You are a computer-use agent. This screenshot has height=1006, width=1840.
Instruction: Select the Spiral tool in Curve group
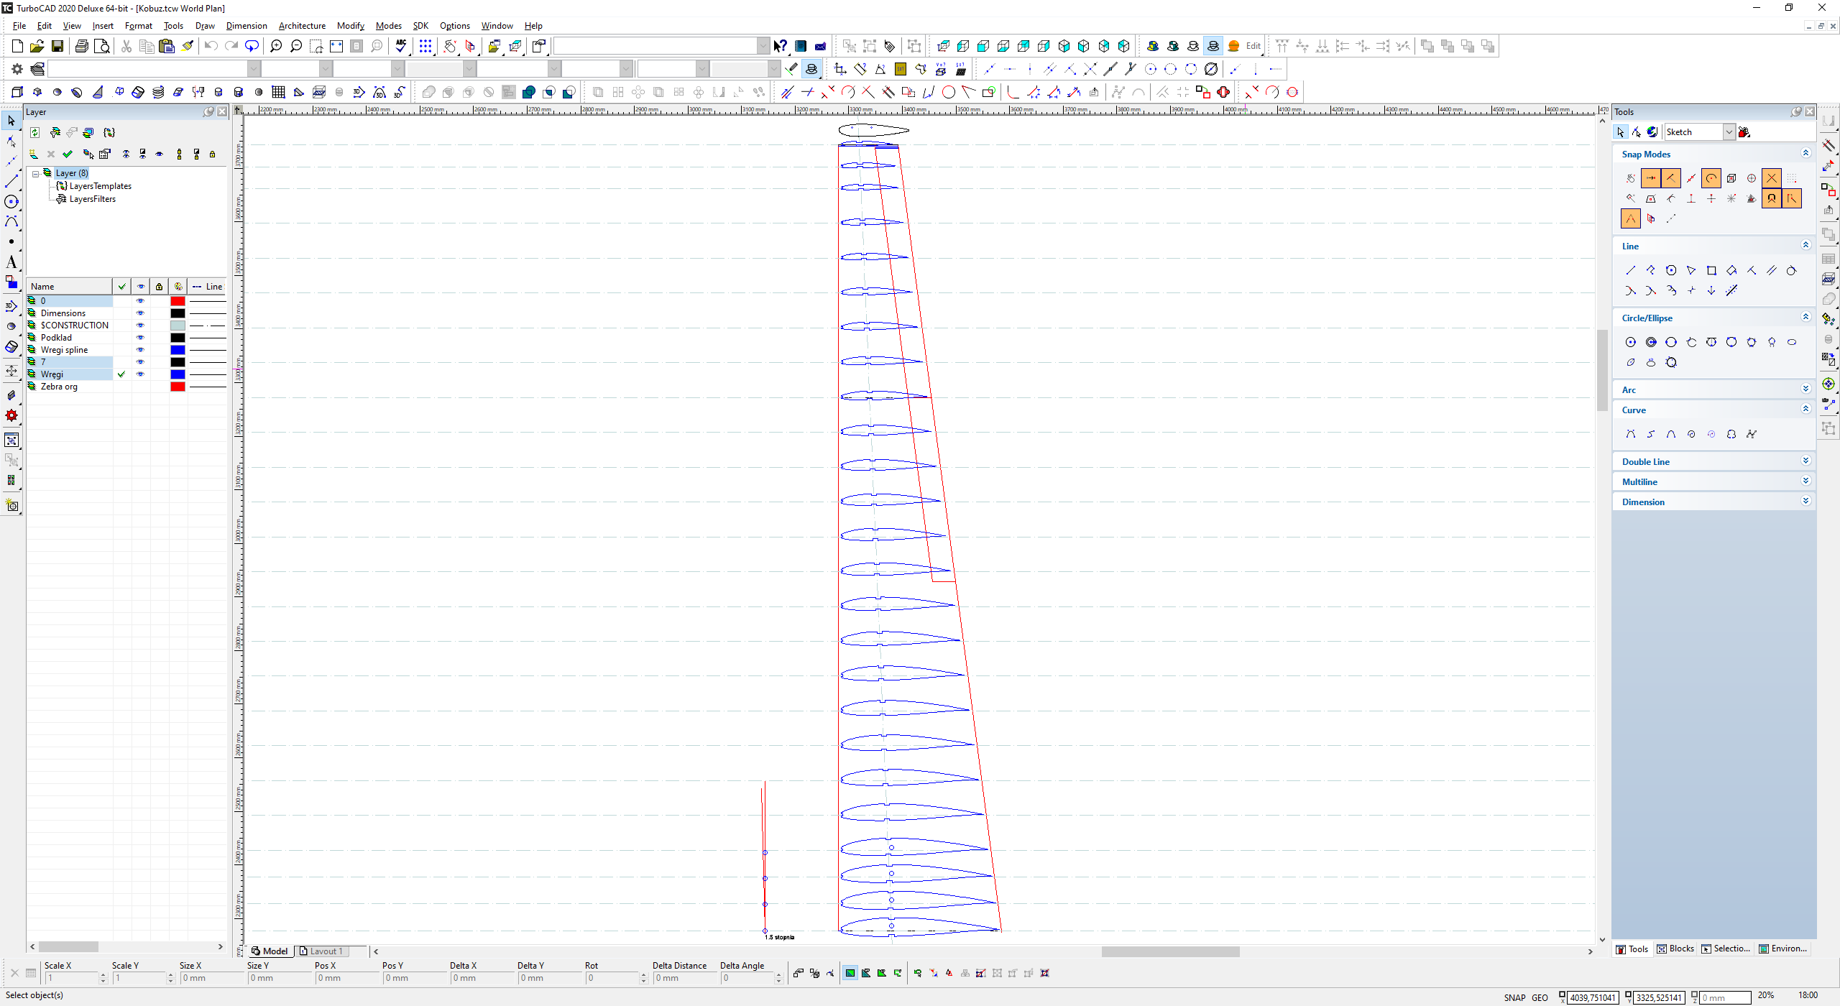1691,434
